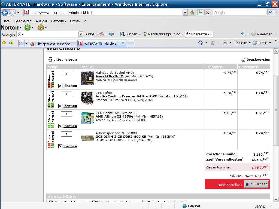Click the browser Back arrow button
279x209 pixels.
(5, 13)
